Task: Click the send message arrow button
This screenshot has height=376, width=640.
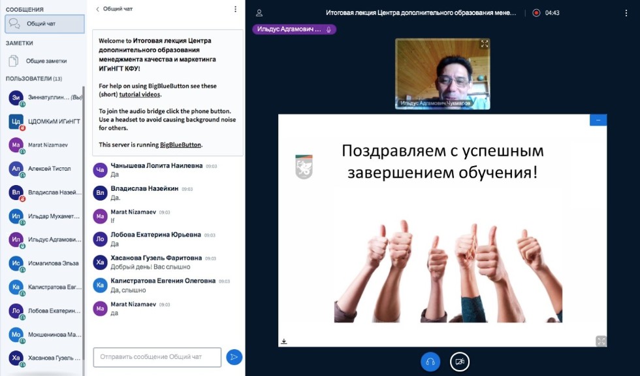Action: point(234,357)
